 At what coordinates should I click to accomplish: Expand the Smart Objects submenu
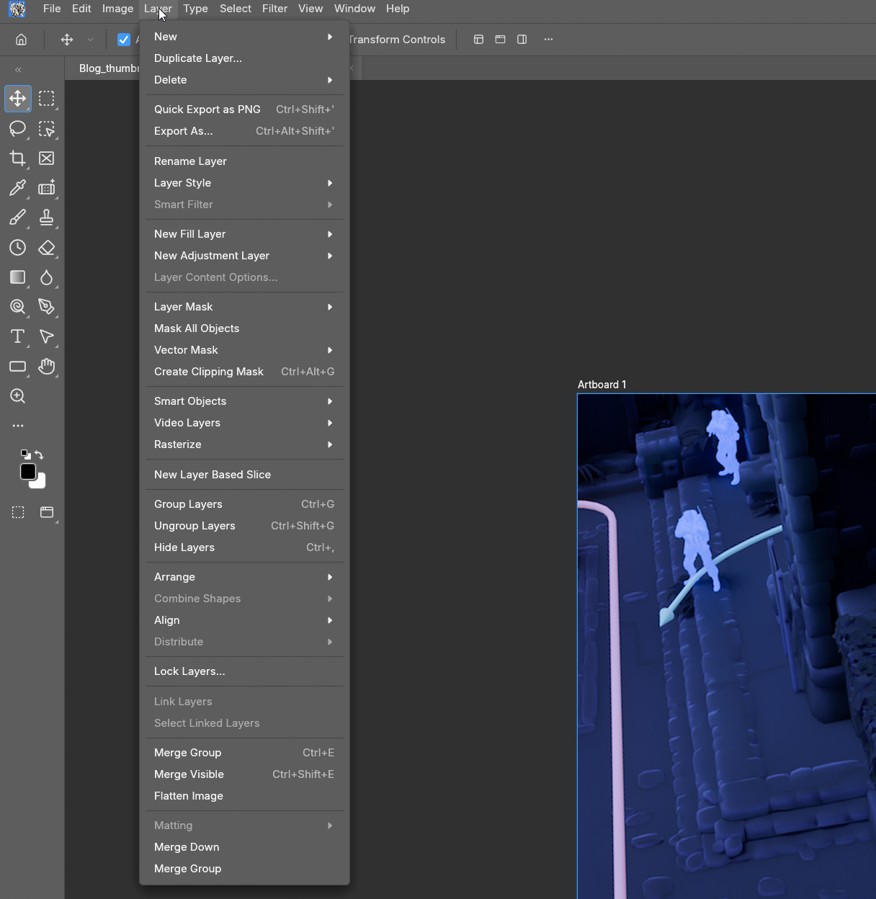tap(244, 401)
